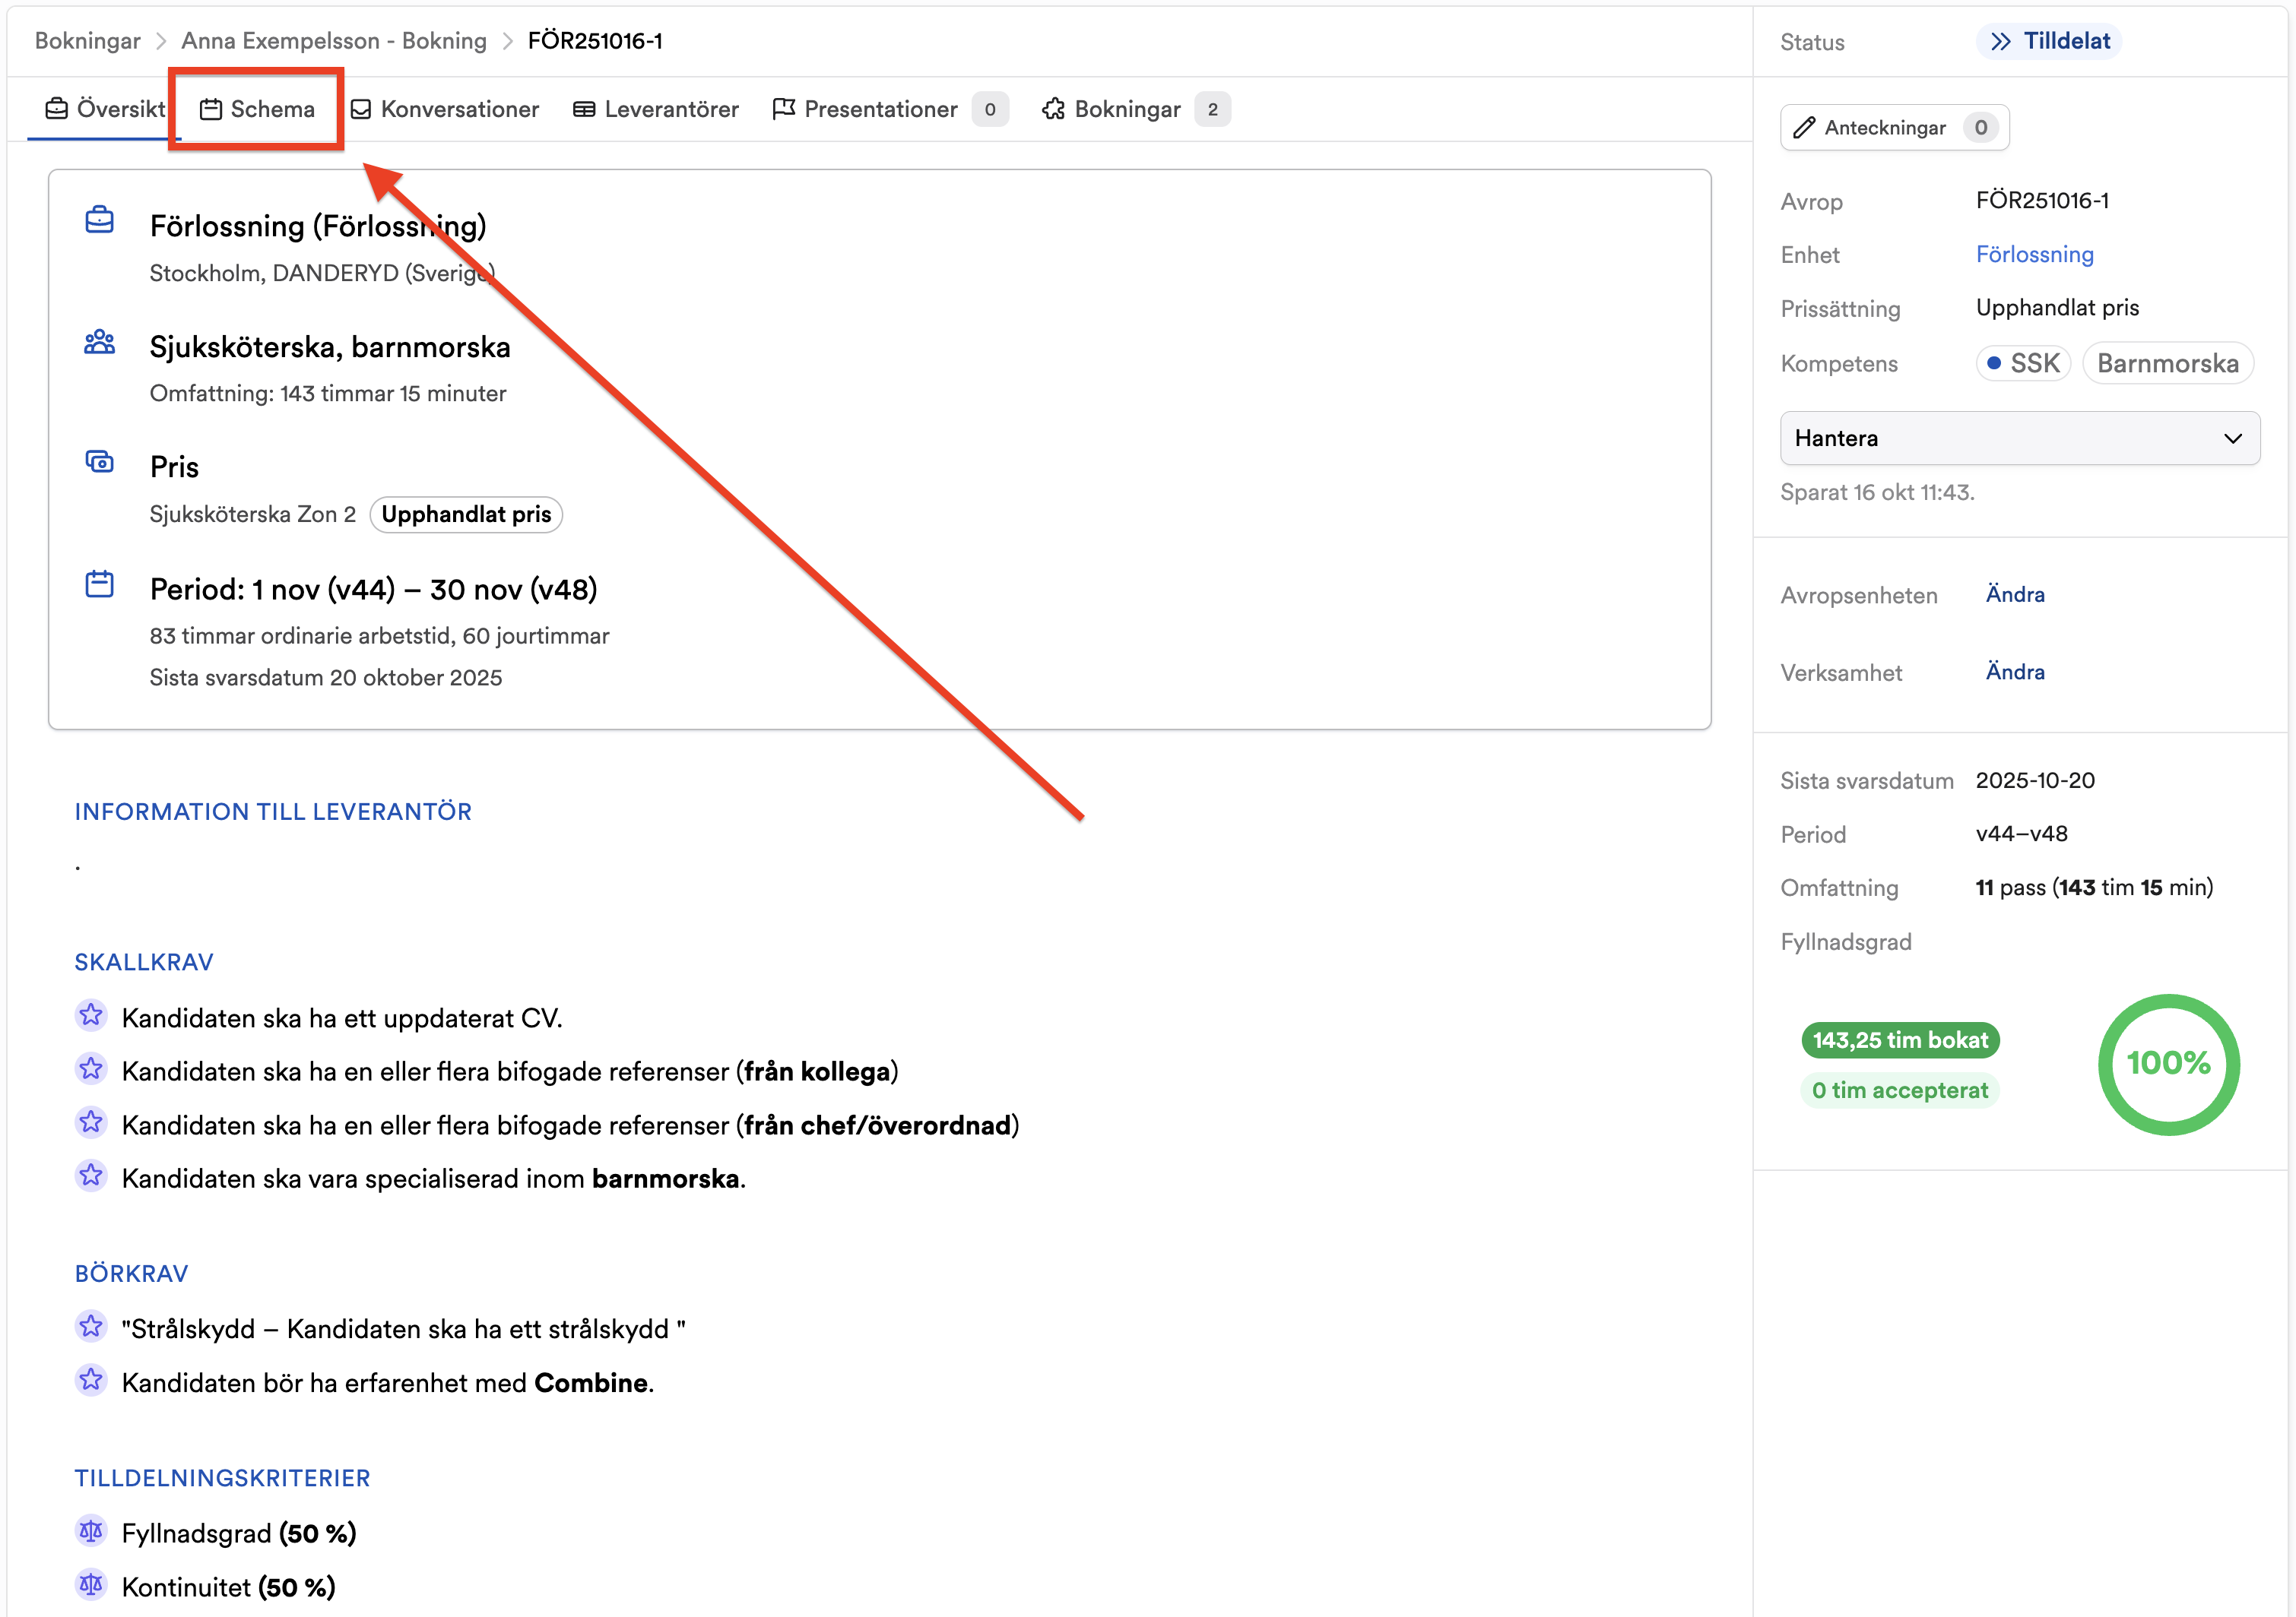Go to the Leverantörer tab
The image size is (2296, 1617).
pos(655,108)
